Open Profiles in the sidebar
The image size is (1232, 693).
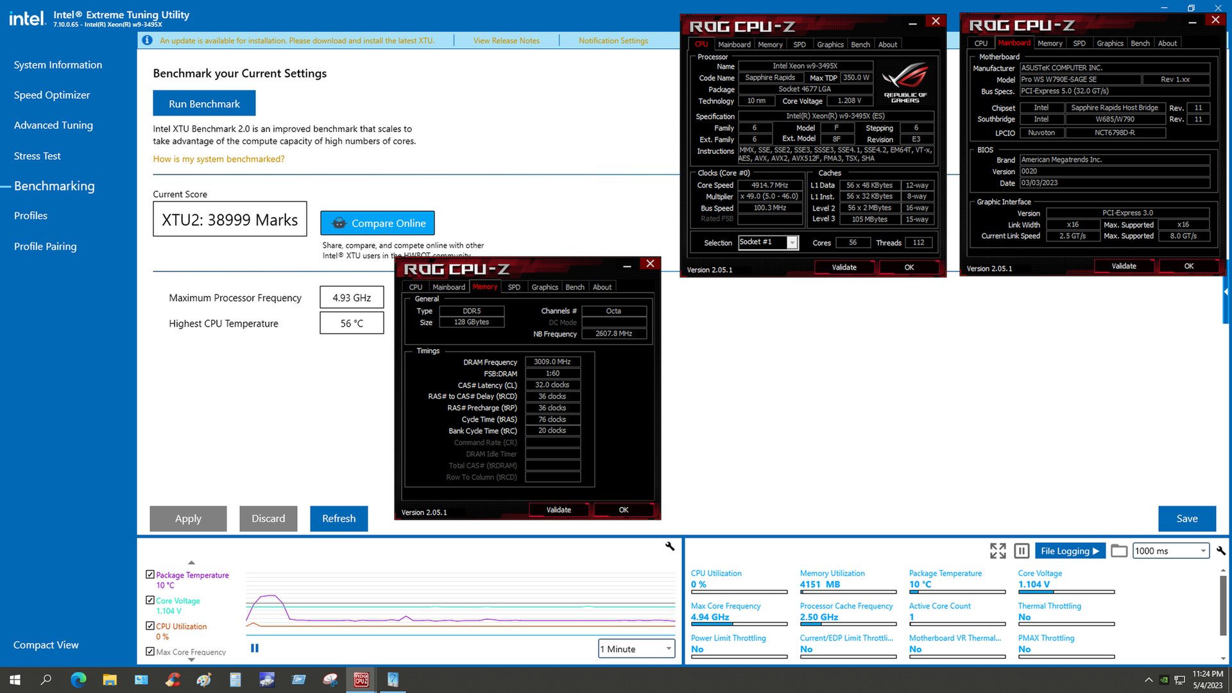point(31,216)
